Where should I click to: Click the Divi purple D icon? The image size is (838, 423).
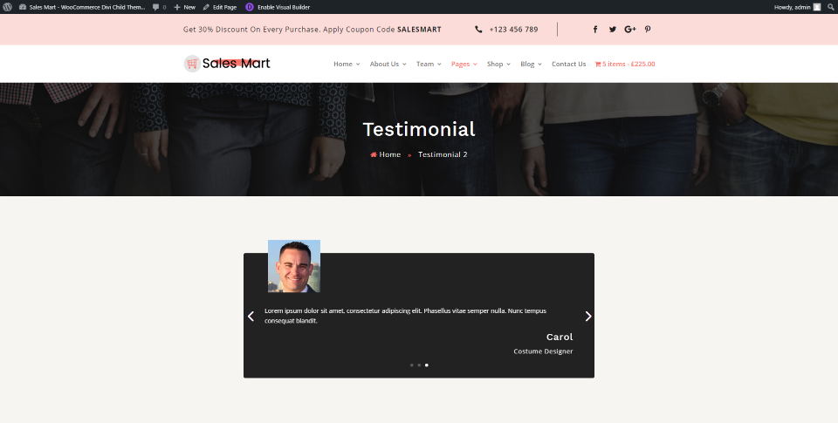click(x=250, y=7)
